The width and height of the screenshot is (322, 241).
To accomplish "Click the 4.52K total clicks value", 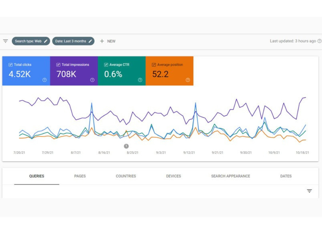I will pos(20,74).
